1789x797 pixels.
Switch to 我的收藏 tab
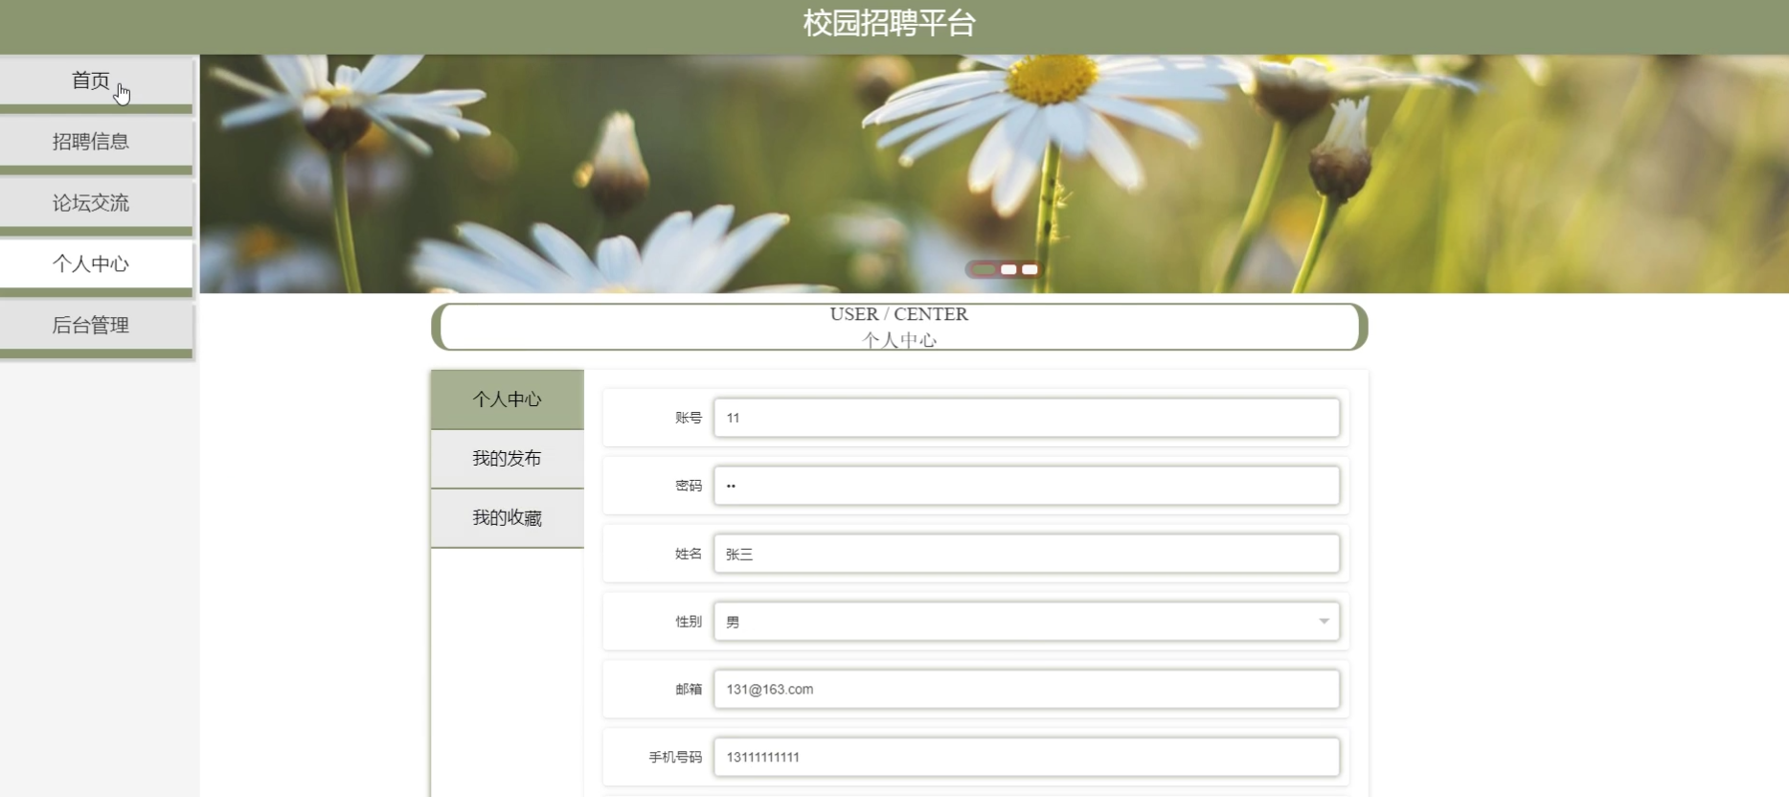[x=508, y=518]
